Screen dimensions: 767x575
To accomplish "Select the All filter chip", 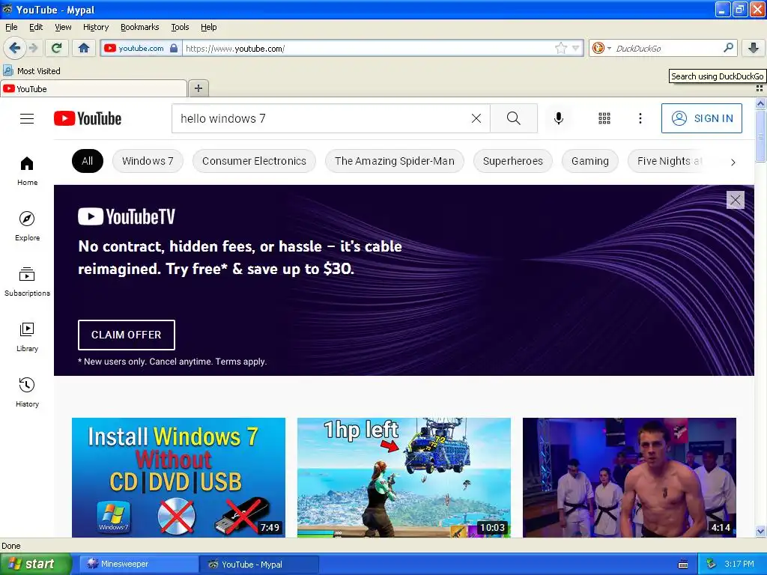I will click(88, 161).
